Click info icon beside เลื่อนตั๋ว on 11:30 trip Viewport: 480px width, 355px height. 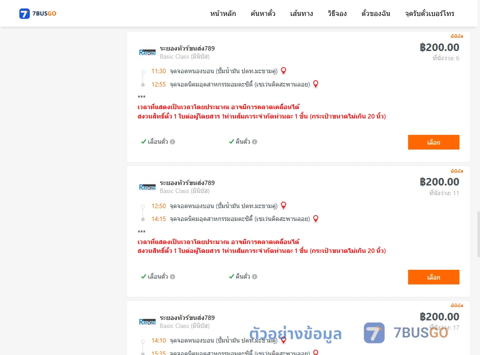click(x=172, y=142)
